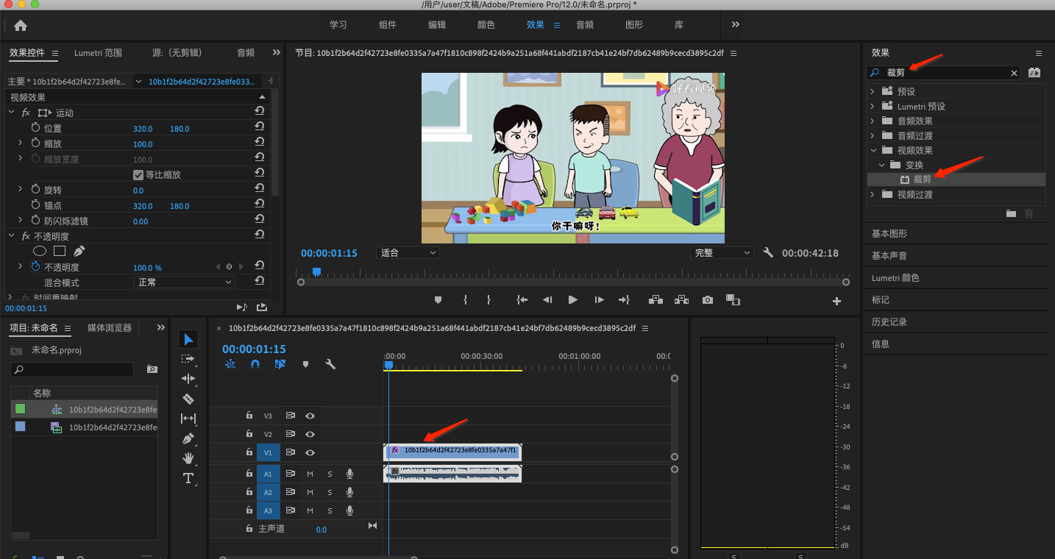The height and width of the screenshot is (559, 1055).
Task: Expand the Lumetri 预设 folder
Action: pos(873,106)
